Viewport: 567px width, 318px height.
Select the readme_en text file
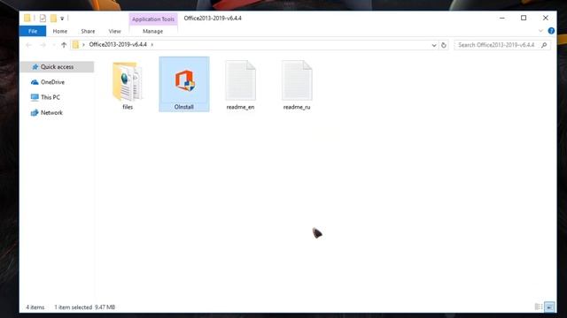240,86
